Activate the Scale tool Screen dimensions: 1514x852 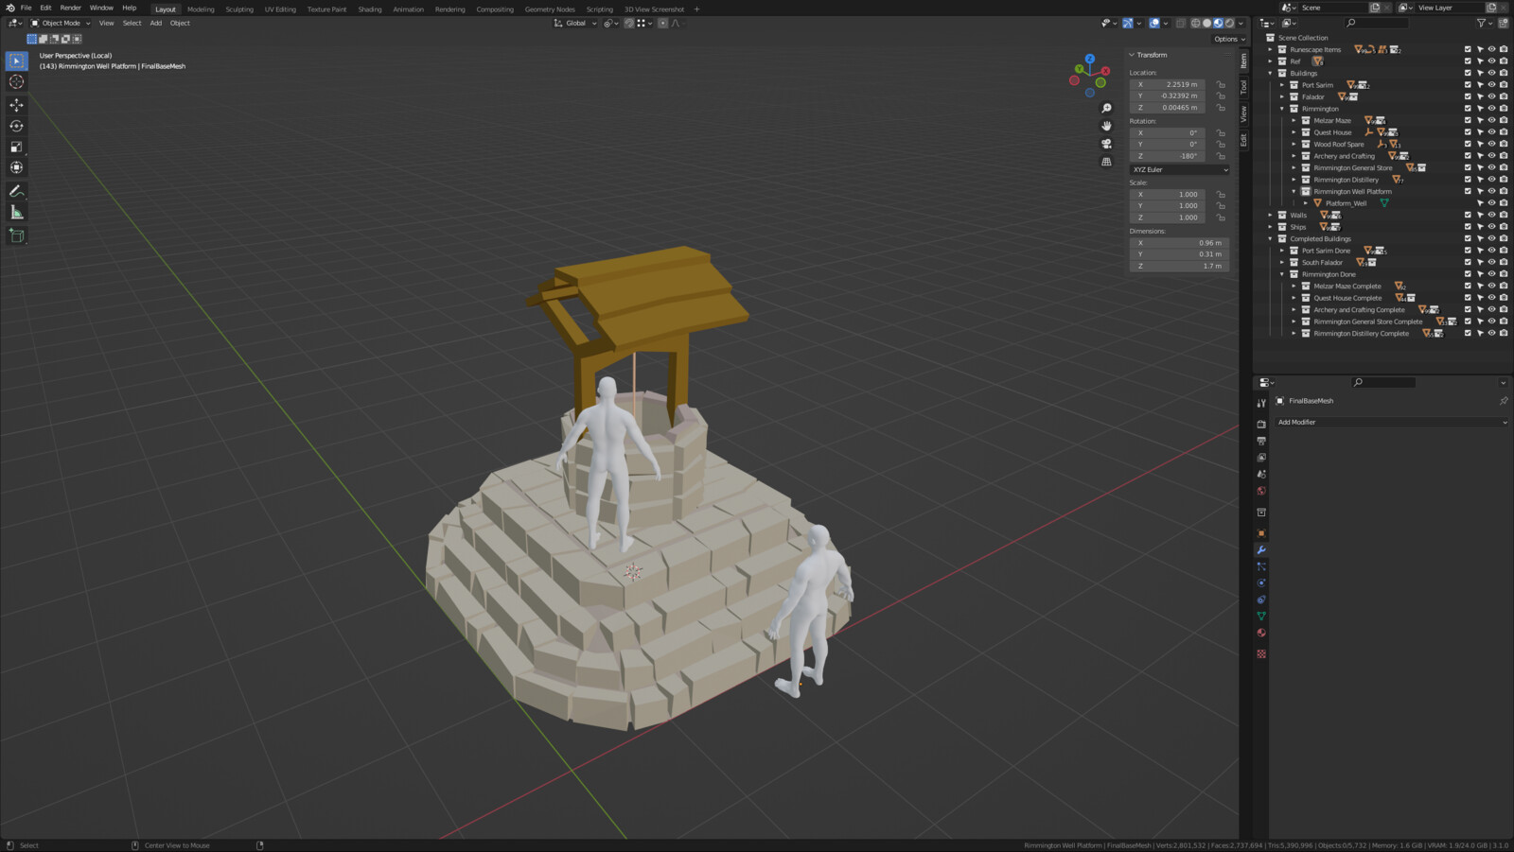(x=16, y=147)
